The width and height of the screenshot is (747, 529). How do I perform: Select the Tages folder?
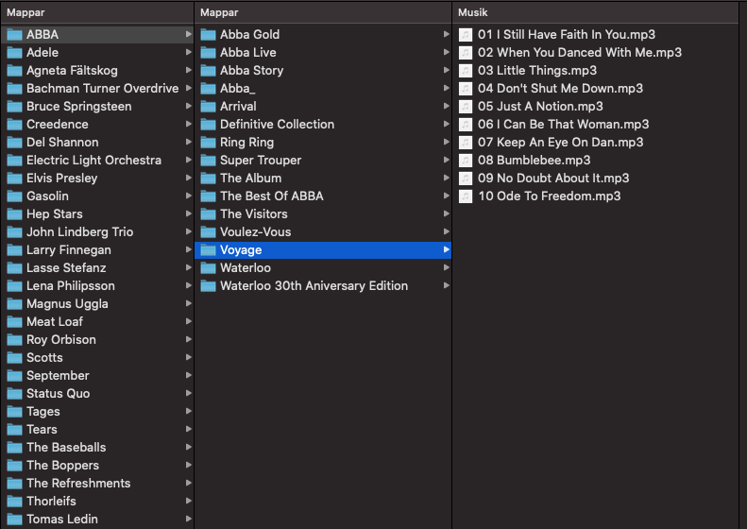tap(97, 411)
